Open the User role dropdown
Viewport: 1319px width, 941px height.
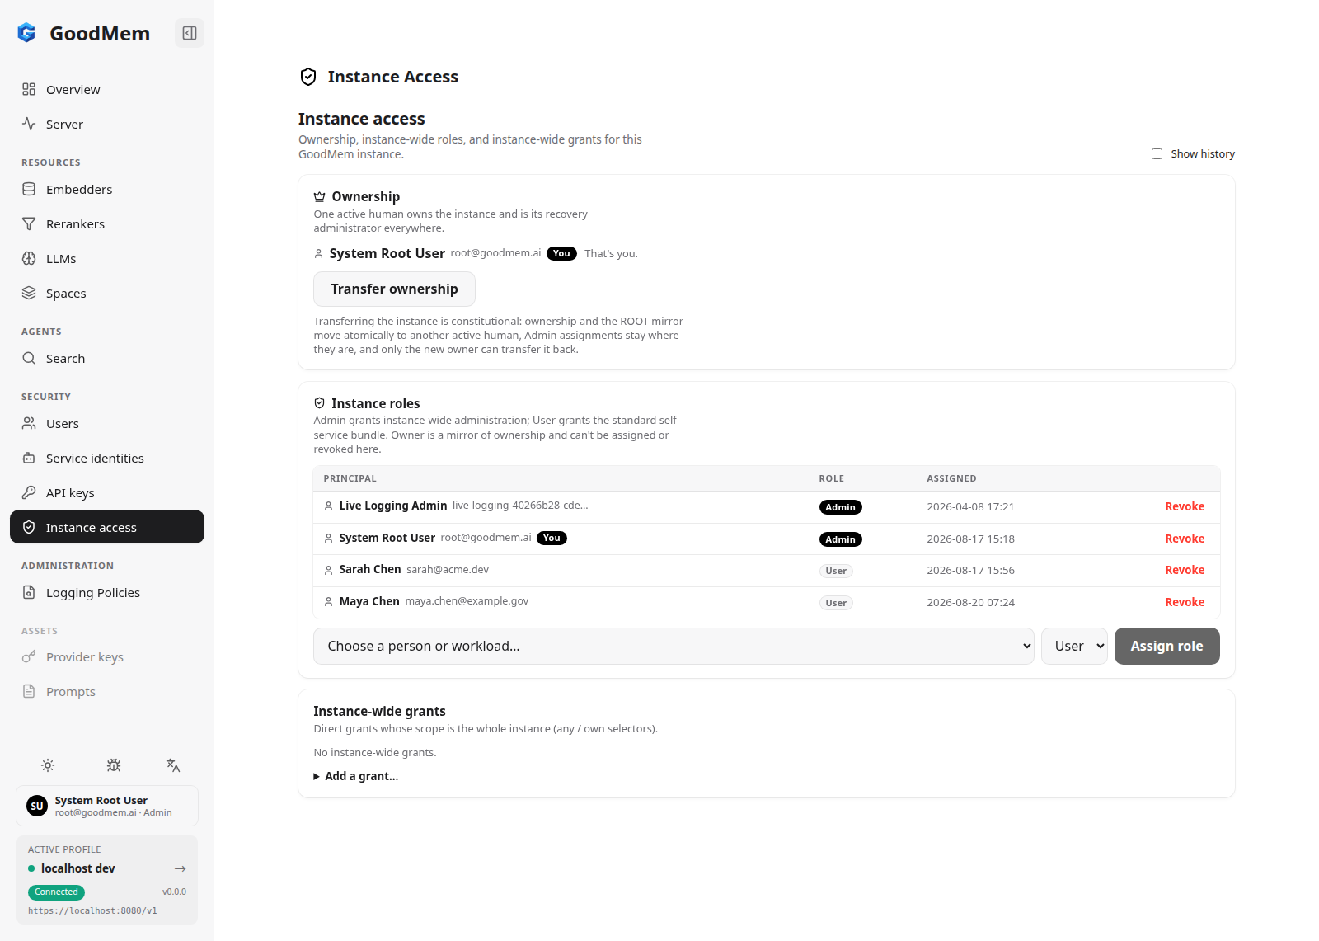click(x=1074, y=646)
